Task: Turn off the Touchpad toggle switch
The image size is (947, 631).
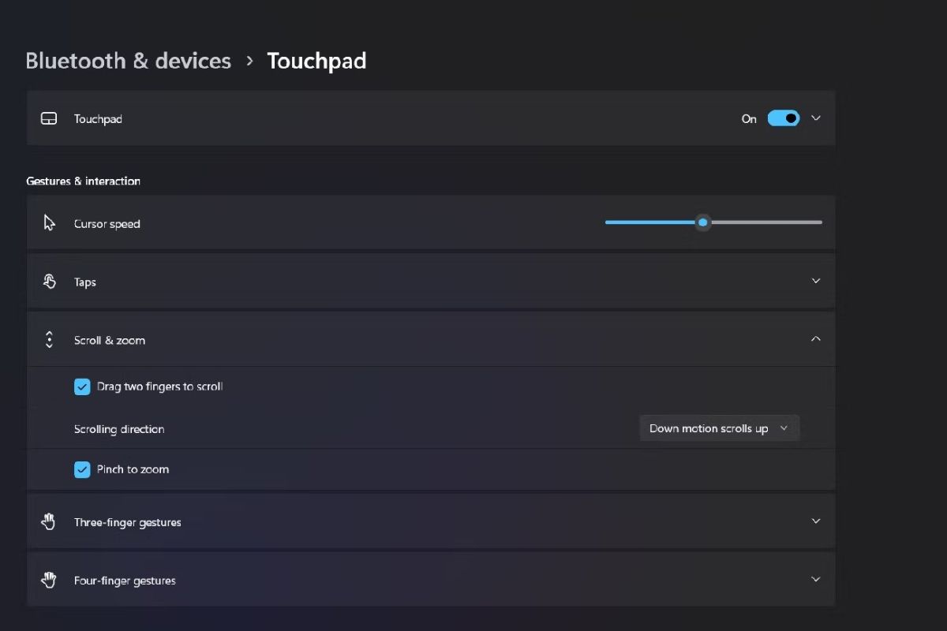Action: pyautogui.click(x=784, y=118)
